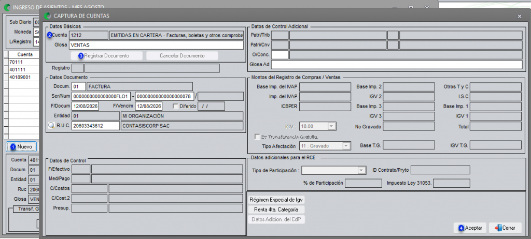This screenshot has height=239, width=531.
Task: Close the Captura de Cuentas dialog
Action: (520, 16)
